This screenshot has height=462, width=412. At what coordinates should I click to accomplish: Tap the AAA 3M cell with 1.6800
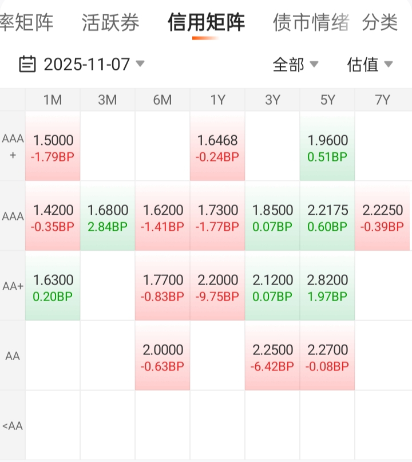(108, 217)
